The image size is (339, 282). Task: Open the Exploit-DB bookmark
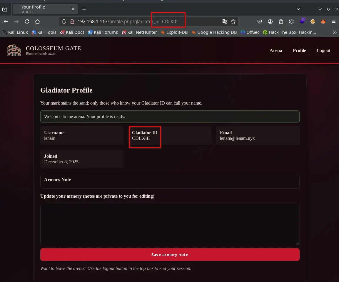pyautogui.click(x=174, y=32)
